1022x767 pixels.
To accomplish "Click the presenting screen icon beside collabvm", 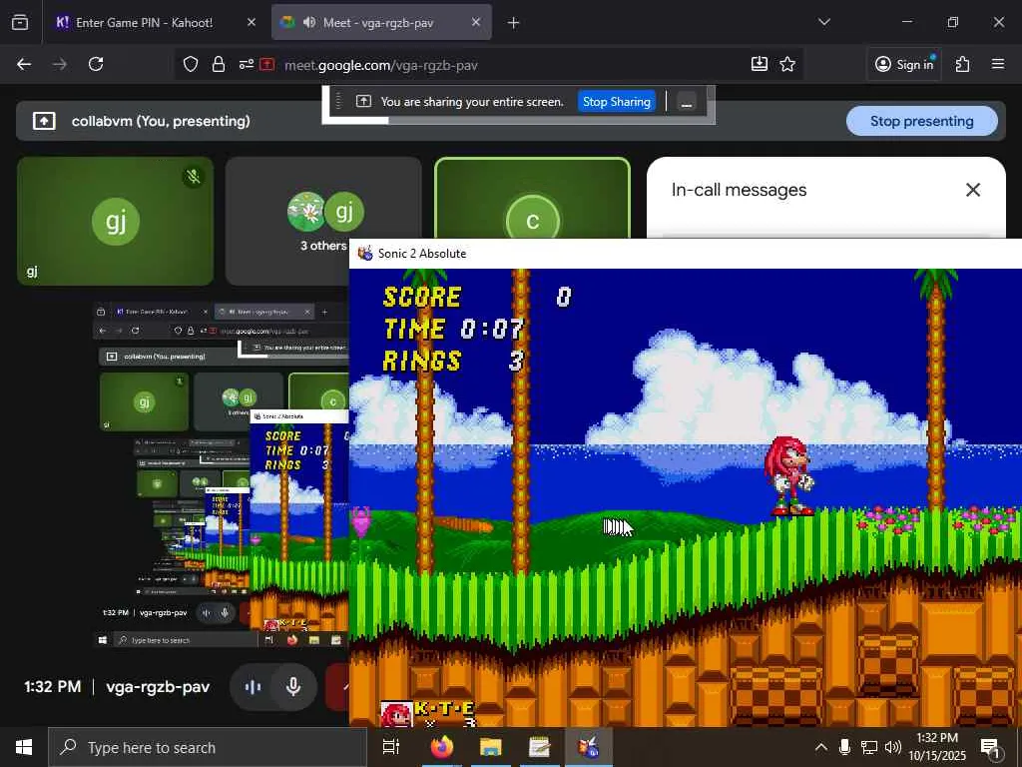I will [44, 121].
